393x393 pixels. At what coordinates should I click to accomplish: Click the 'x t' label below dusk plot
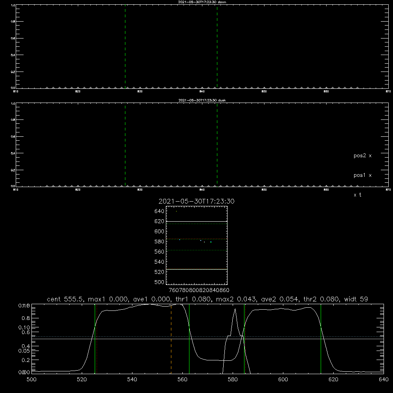(x=357, y=195)
